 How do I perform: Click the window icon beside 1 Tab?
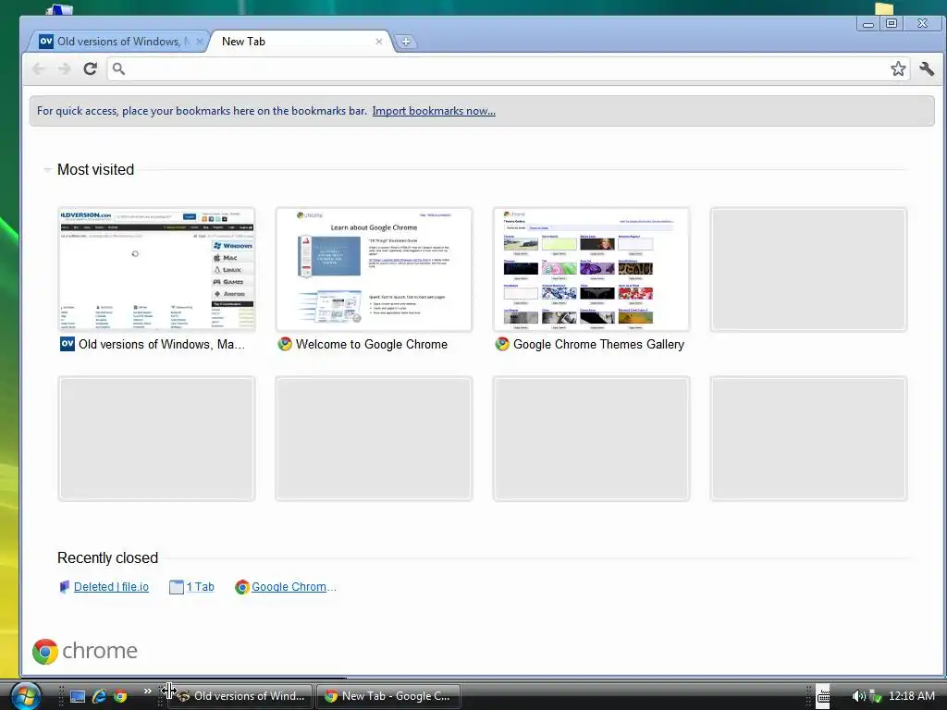[x=177, y=587]
